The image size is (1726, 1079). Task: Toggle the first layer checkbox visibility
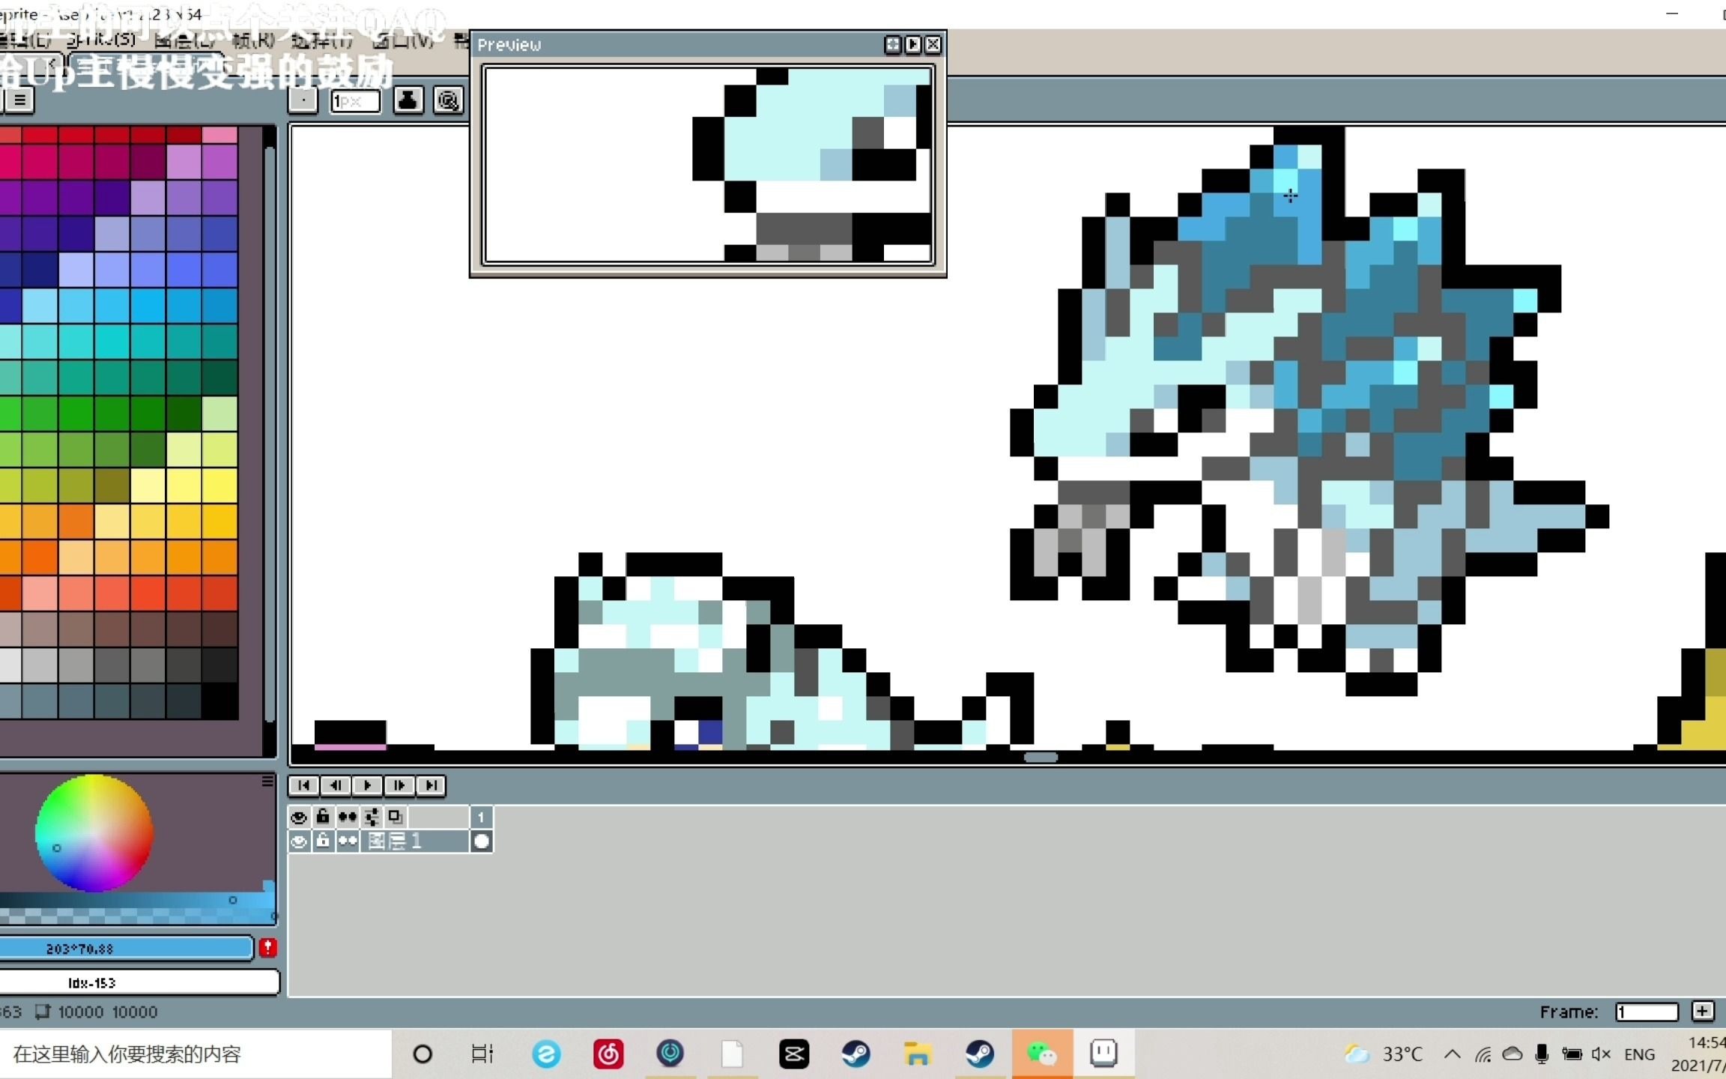[x=298, y=841]
